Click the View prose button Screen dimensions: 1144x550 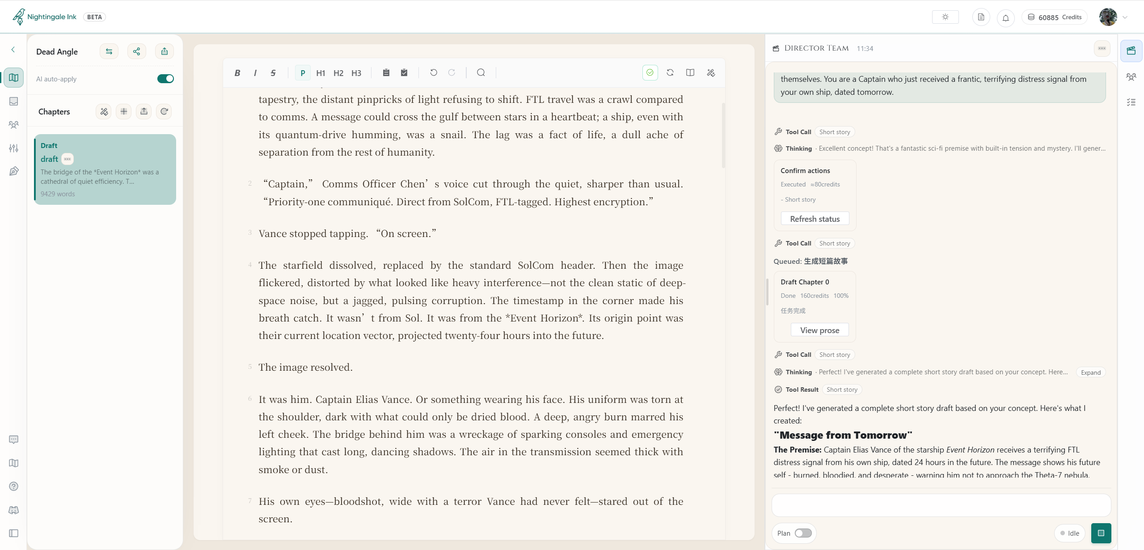[819, 330]
